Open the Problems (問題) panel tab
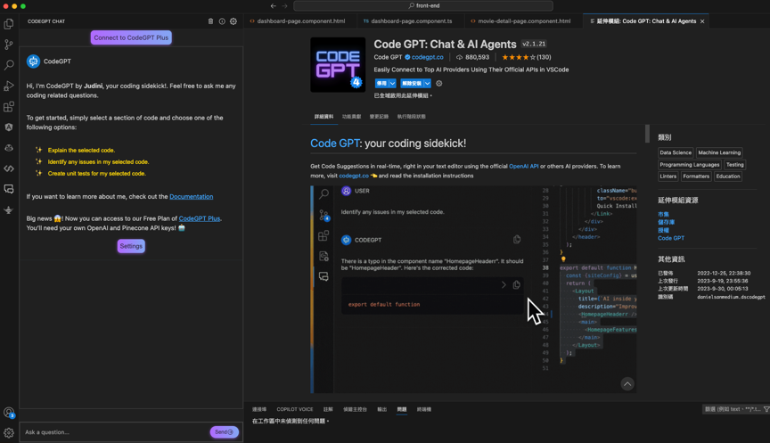This screenshot has height=443, width=770. 402,409
